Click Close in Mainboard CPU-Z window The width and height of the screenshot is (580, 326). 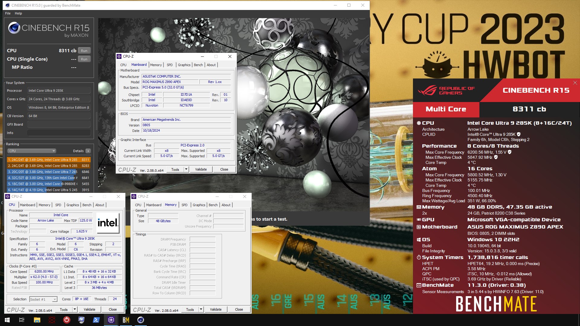point(224,169)
